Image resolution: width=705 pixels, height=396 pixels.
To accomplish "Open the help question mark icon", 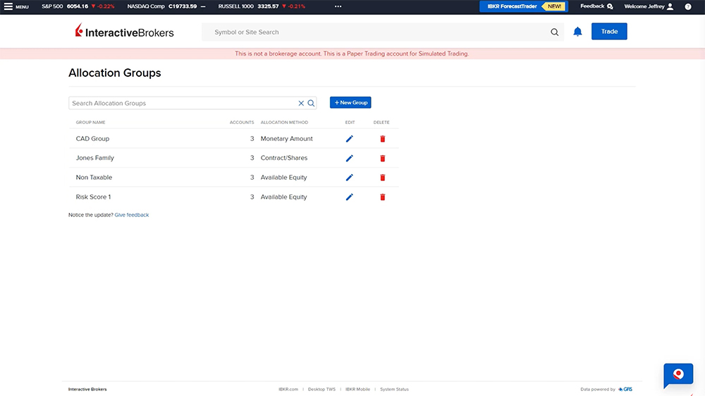I will tap(688, 6).
